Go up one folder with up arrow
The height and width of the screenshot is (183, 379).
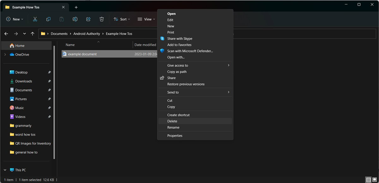[x=33, y=34]
